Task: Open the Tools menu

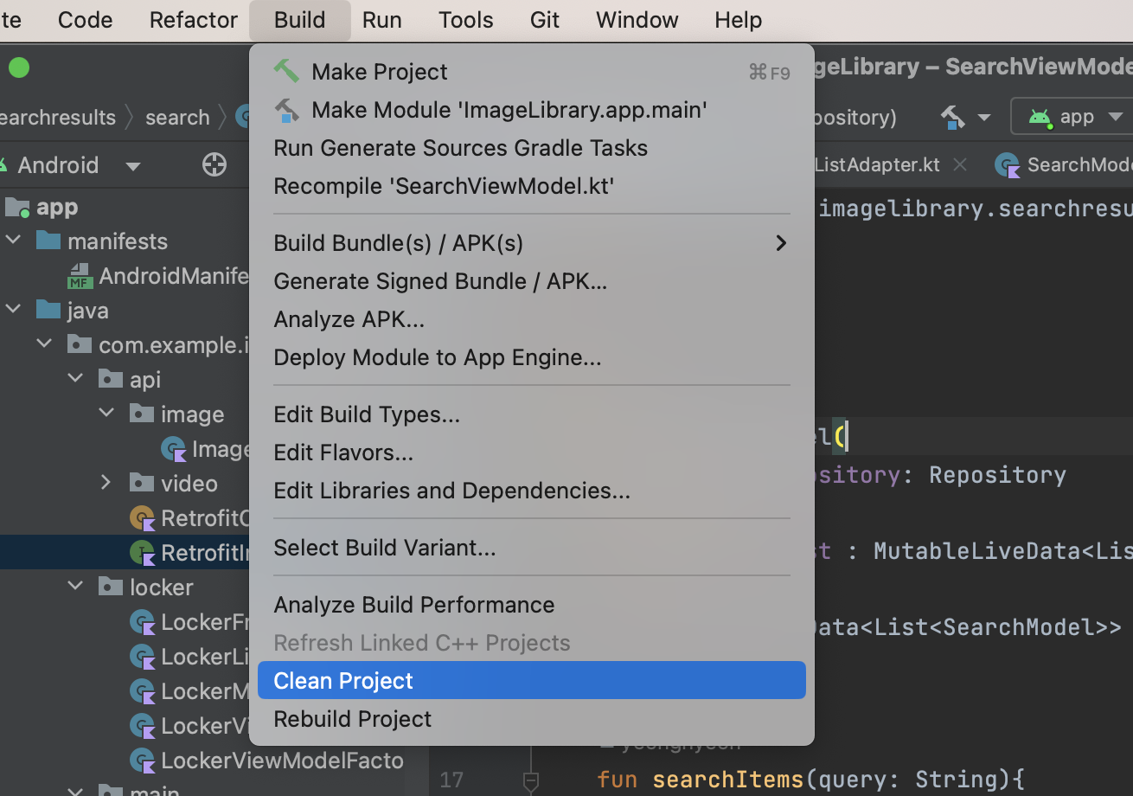Action: coord(466,20)
